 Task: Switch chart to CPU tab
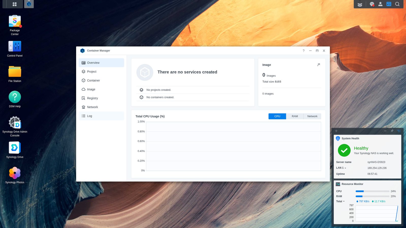[x=277, y=116]
